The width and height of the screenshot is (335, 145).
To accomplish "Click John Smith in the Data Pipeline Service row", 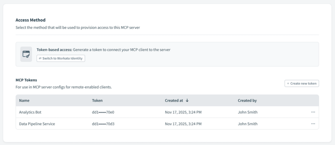I will click(x=248, y=124).
